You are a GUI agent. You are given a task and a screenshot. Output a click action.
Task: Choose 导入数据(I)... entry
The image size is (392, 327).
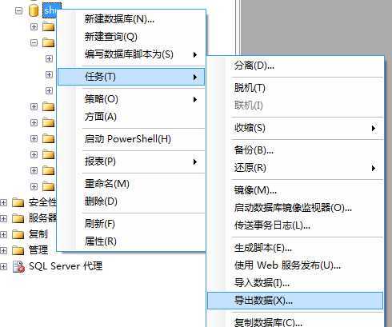coord(295,283)
